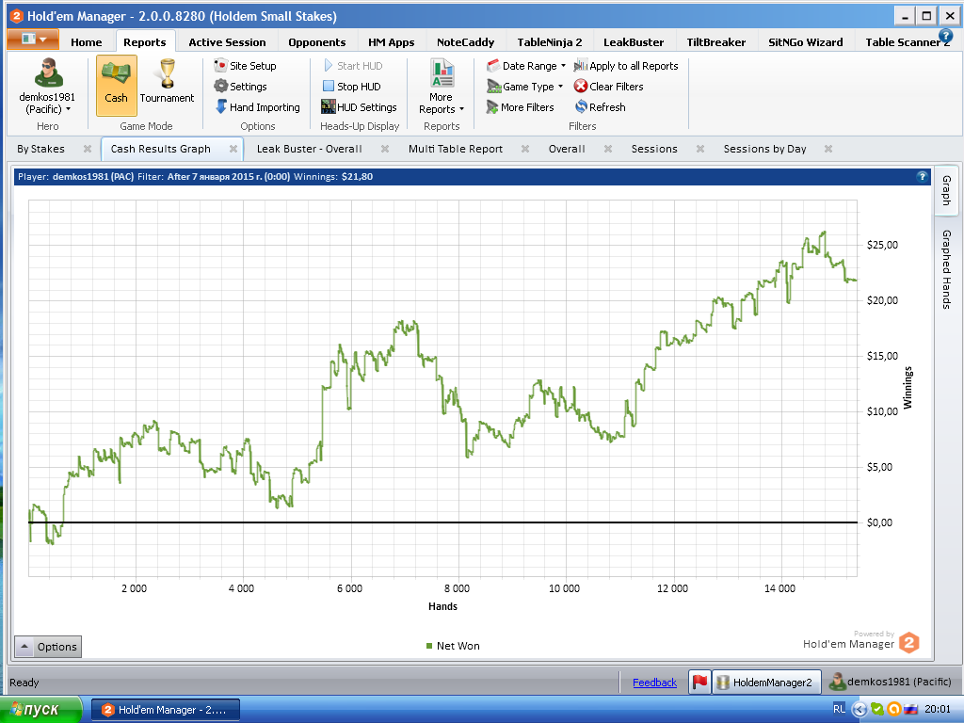
Task: Open Table Scanner 2 tab
Action: (906, 42)
